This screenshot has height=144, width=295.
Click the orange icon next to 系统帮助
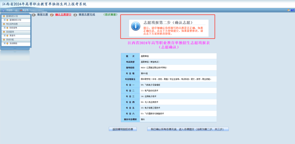click(7, 43)
